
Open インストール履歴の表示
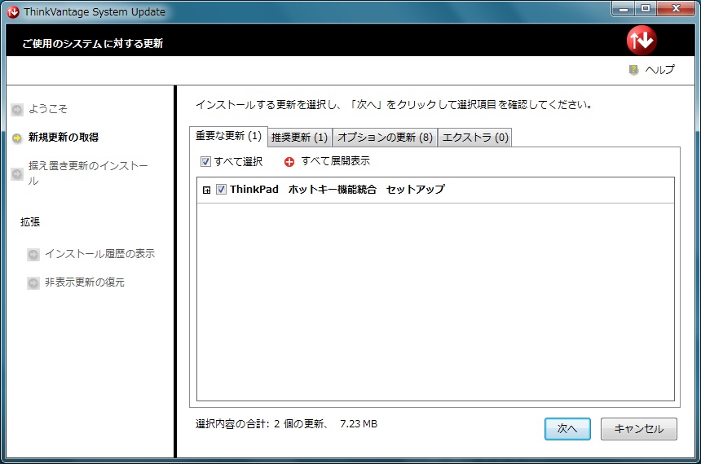[x=99, y=254]
